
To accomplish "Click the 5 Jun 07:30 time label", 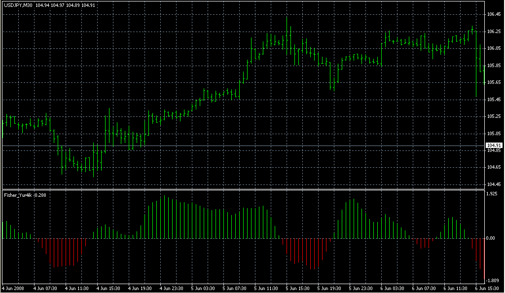I will [x=234, y=289].
